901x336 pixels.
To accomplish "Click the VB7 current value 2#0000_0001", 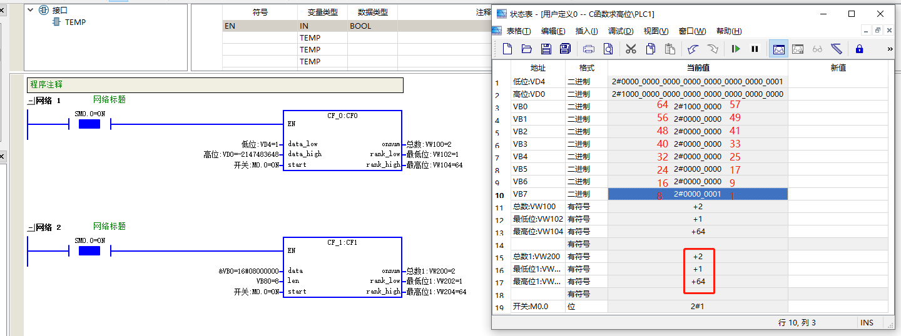I will click(x=698, y=194).
